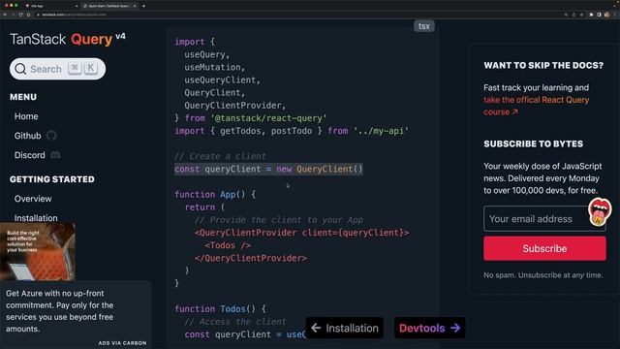Click the address bar zoom magnifier icon
This screenshot has width=620, height=349.
click(566, 15)
